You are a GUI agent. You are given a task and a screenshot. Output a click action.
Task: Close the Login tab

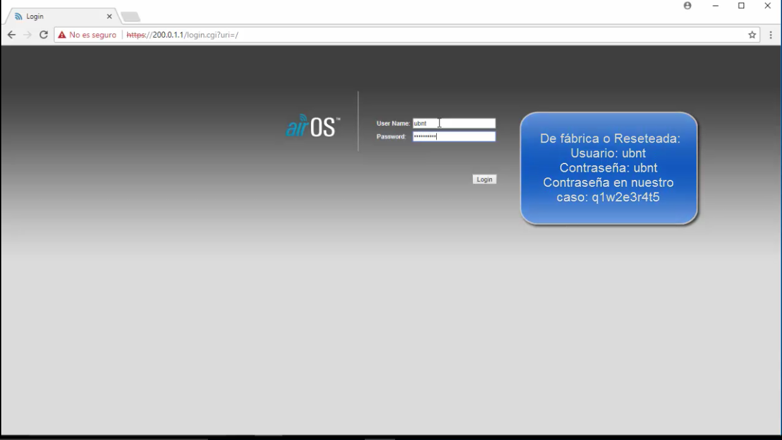109,16
